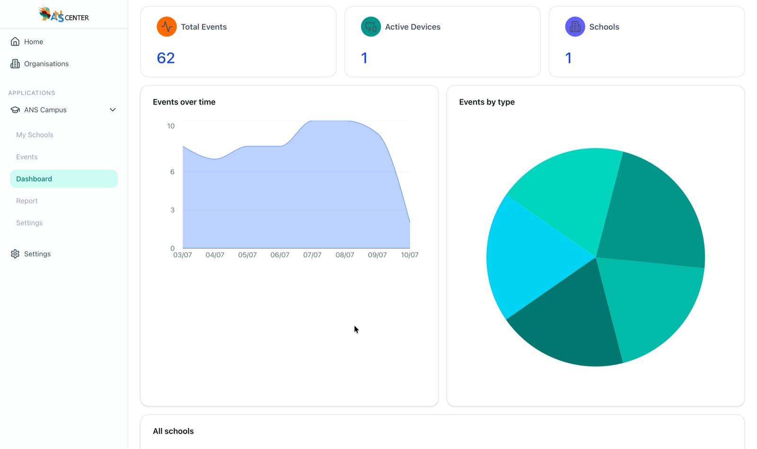Click the APPLICATIONS section label
Viewport: 757px width, 449px height.
[x=32, y=93]
